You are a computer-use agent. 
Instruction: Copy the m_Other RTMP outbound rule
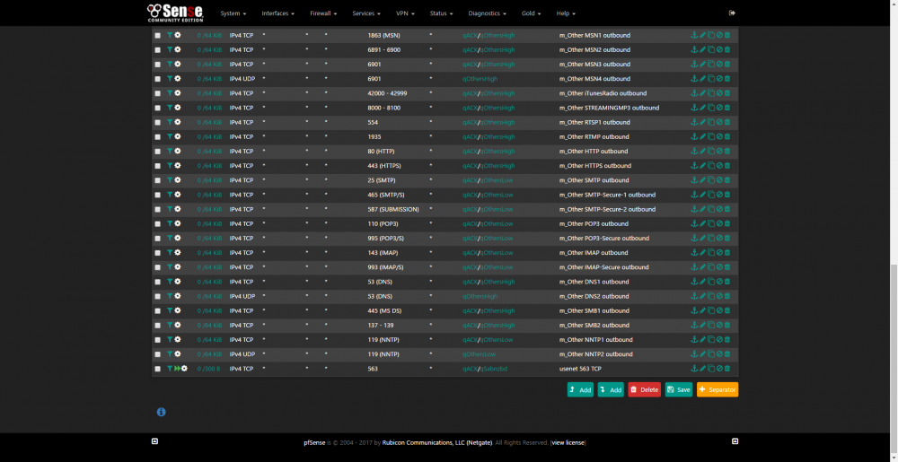coord(710,136)
